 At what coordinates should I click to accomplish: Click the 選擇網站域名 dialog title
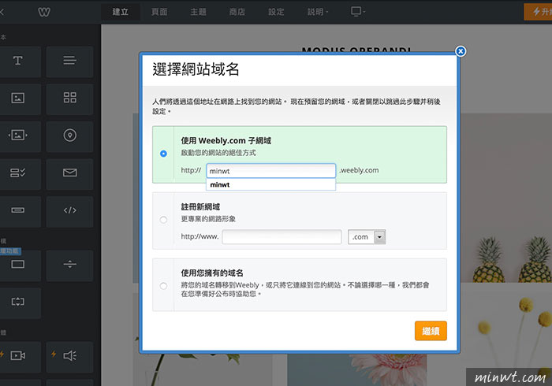pos(196,69)
